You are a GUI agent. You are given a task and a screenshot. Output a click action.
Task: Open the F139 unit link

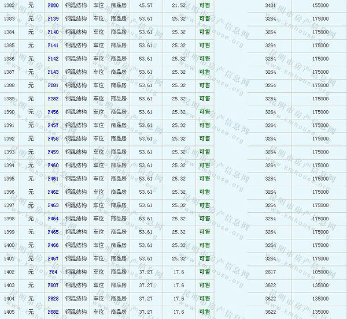pos(53,18)
